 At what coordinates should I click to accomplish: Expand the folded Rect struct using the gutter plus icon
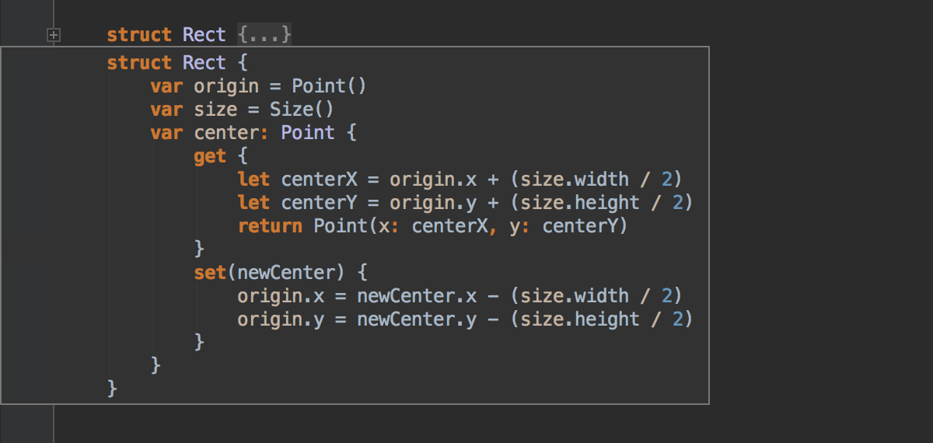pyautogui.click(x=54, y=35)
